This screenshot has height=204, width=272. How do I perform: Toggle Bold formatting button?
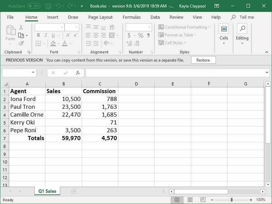(38, 35)
